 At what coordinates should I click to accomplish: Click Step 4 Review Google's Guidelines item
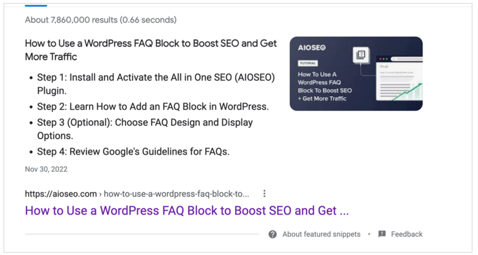point(133,151)
